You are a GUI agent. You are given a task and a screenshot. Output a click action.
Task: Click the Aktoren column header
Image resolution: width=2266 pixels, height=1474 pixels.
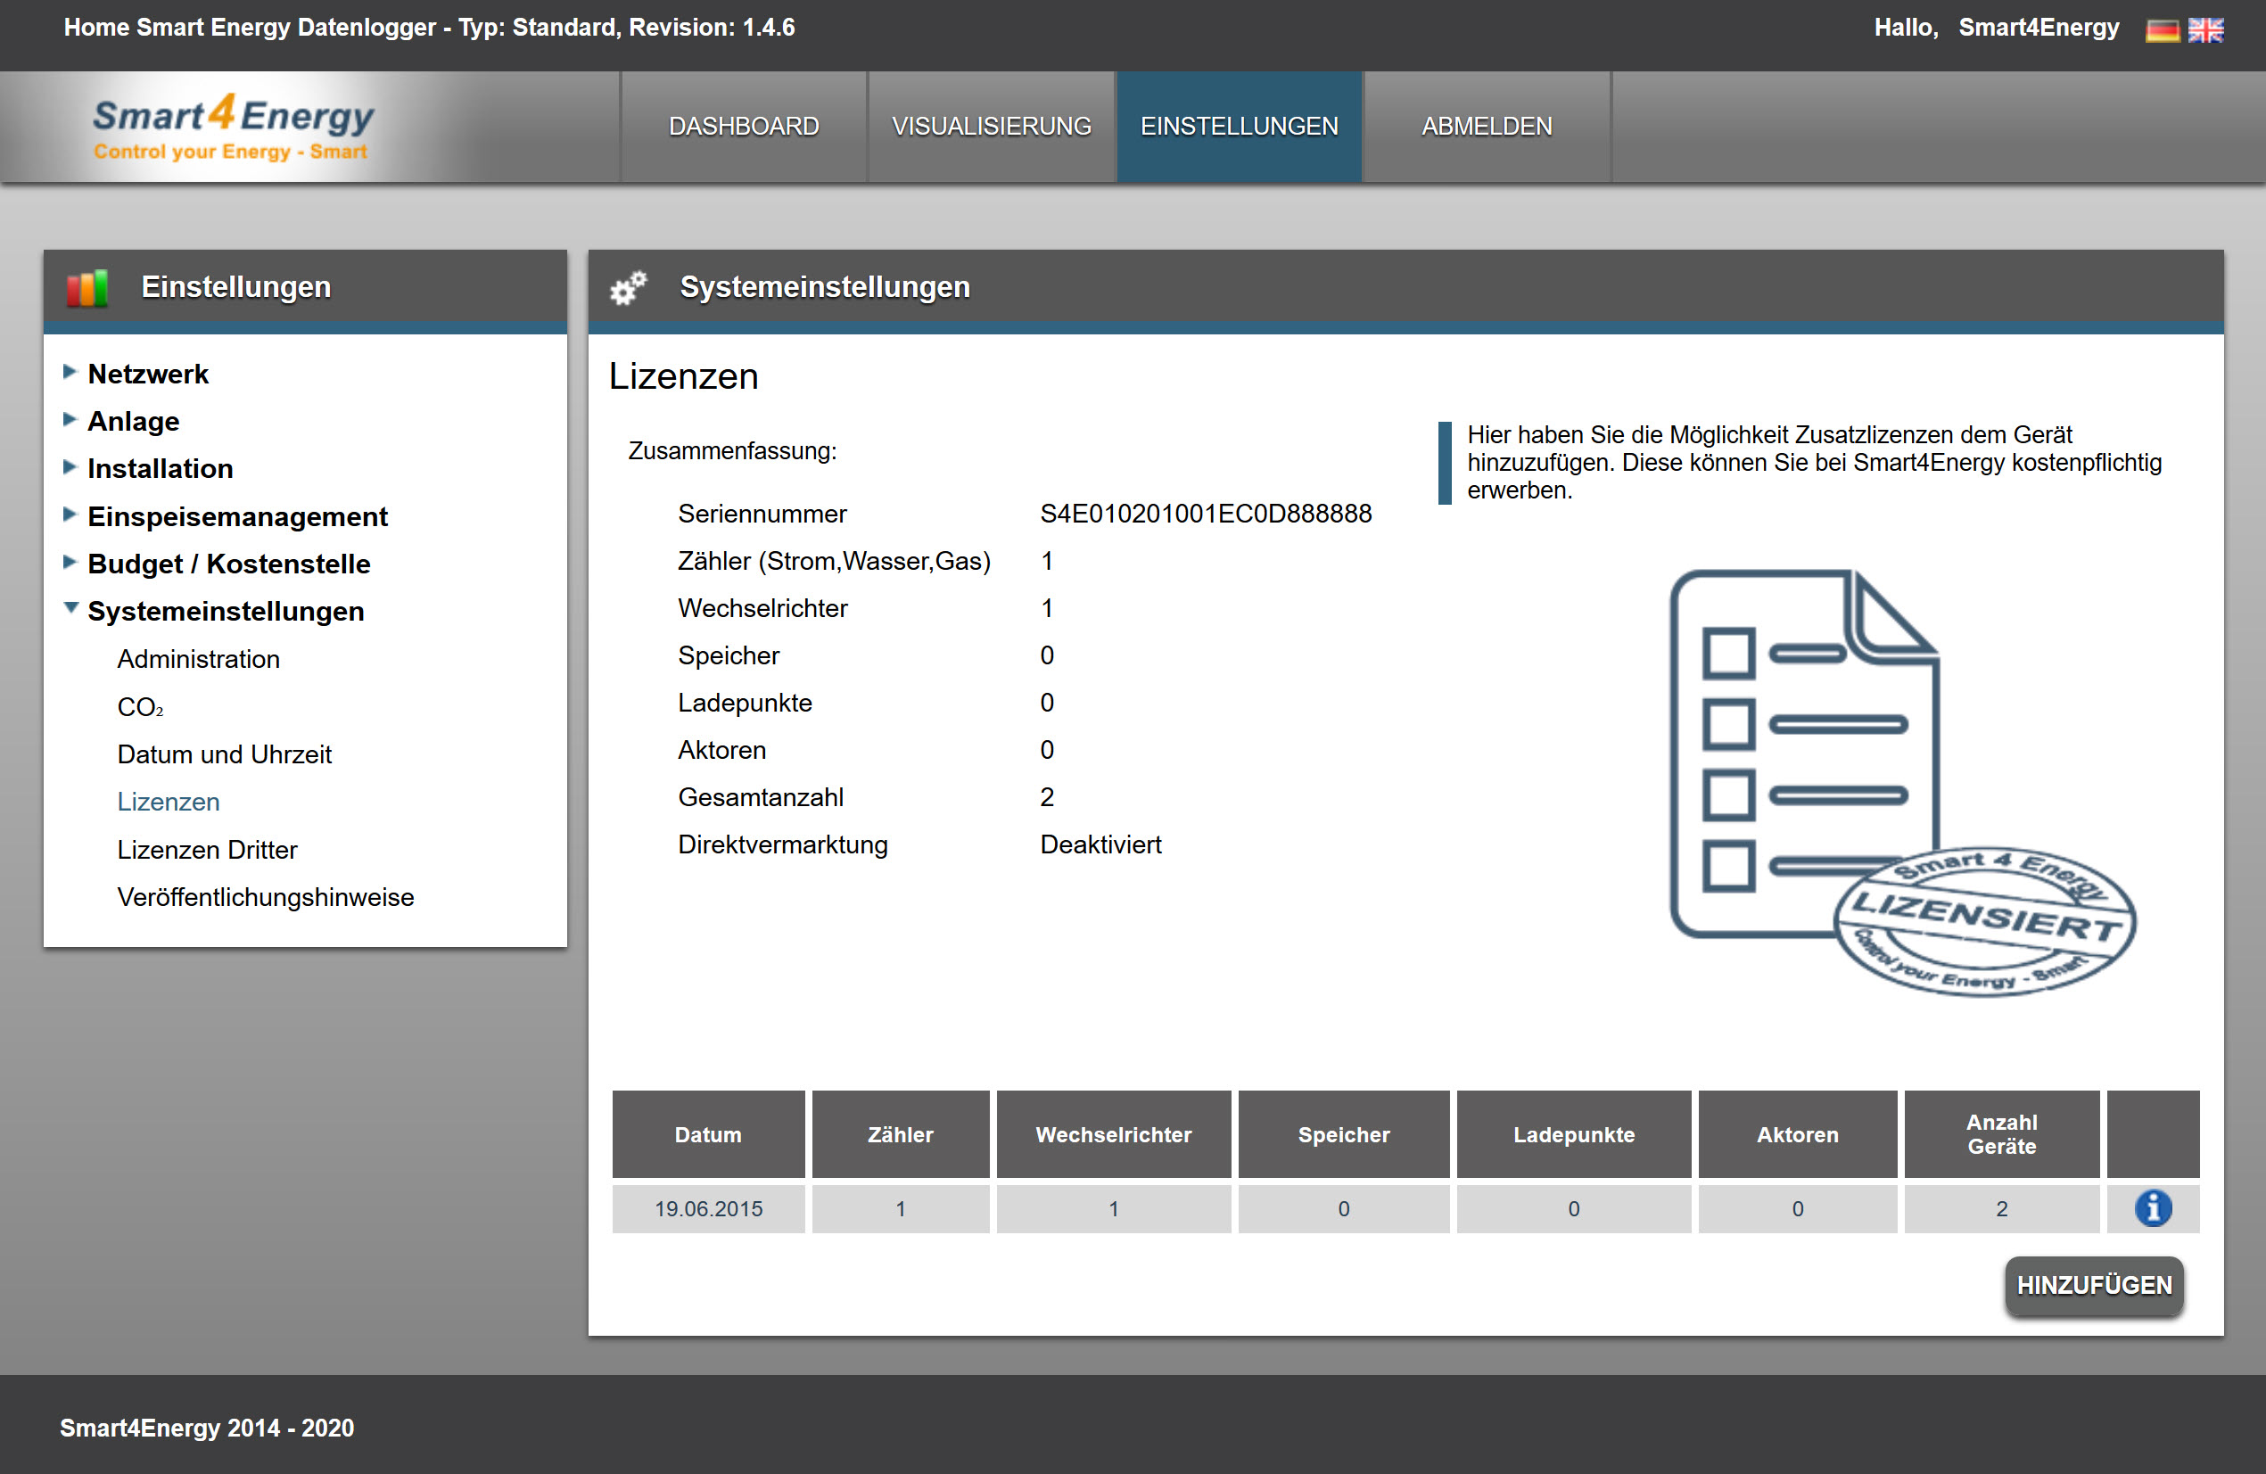tap(1797, 1134)
